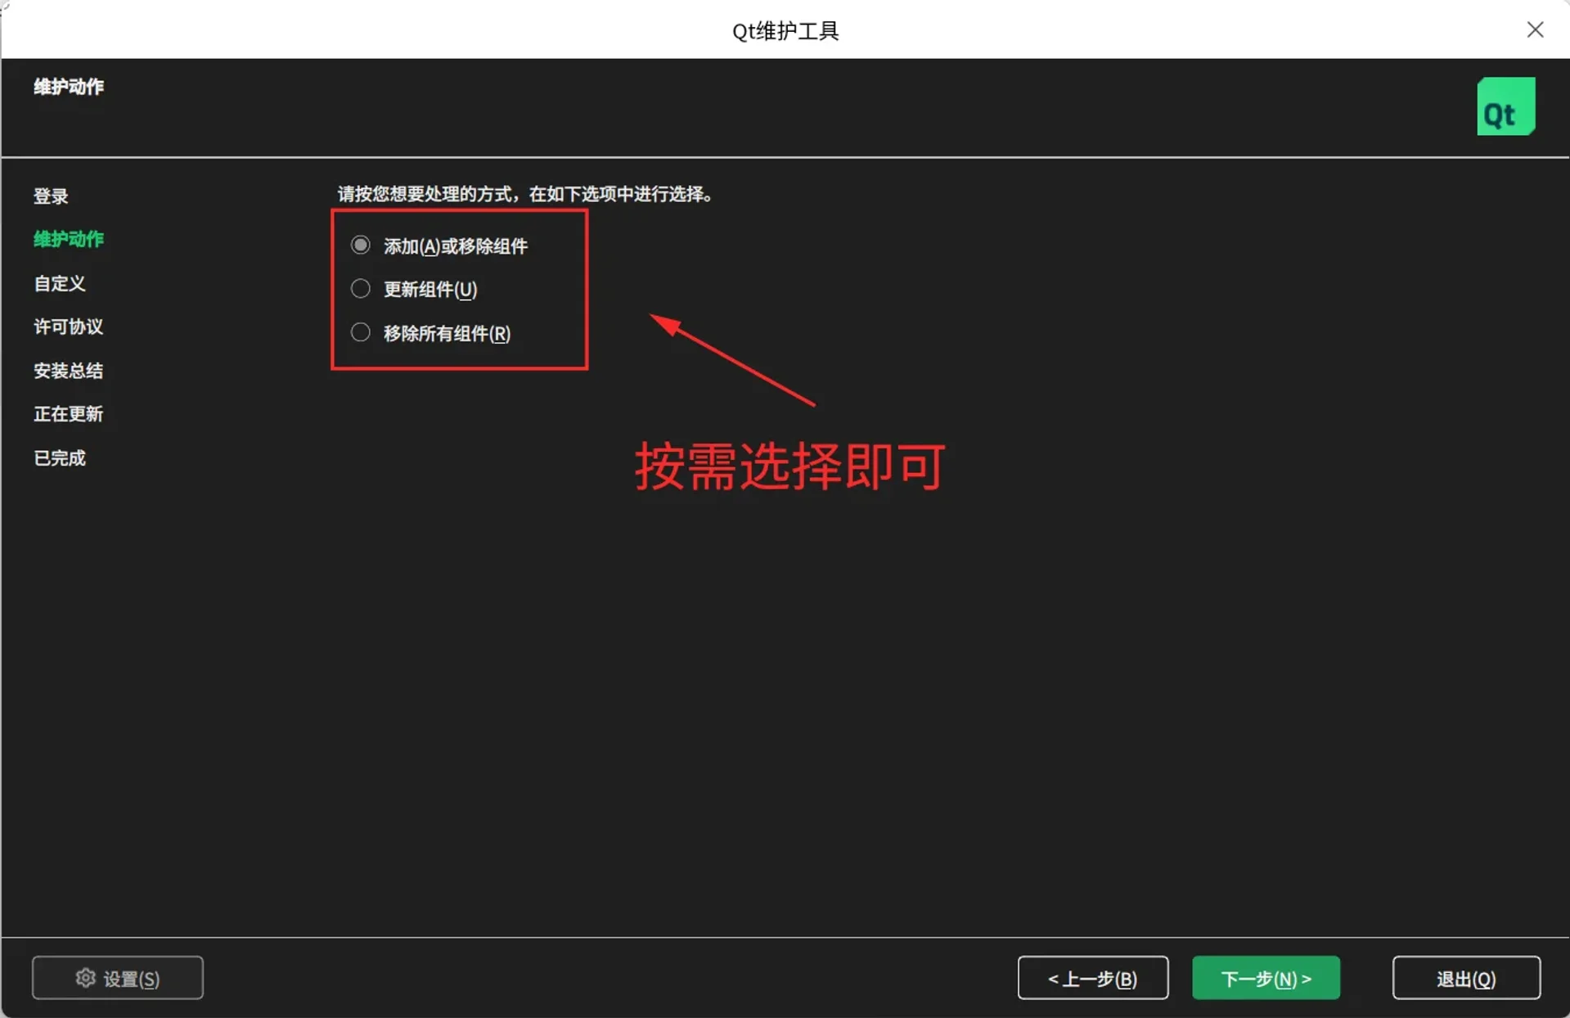Click inside the highlighted options box

pyautogui.click(x=459, y=289)
